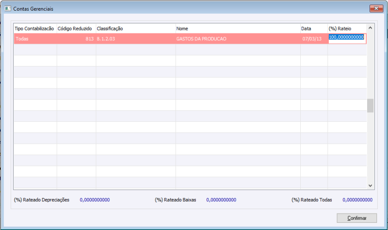Click the (%) Rateado Depreciações label
This screenshot has height=230, width=388.
click(42, 200)
